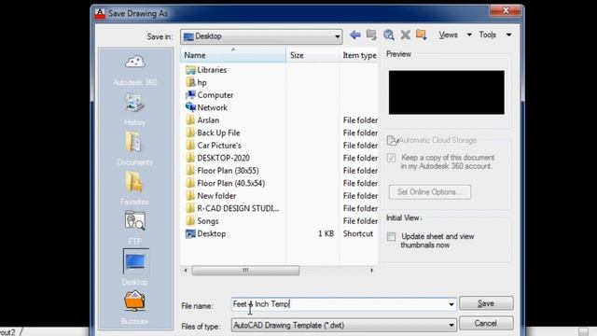This screenshot has height=336, width=597.
Task: Click Search the Web icon
Action: pyautogui.click(x=388, y=35)
